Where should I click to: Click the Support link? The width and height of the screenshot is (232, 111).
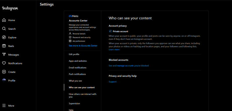coord(113,82)
